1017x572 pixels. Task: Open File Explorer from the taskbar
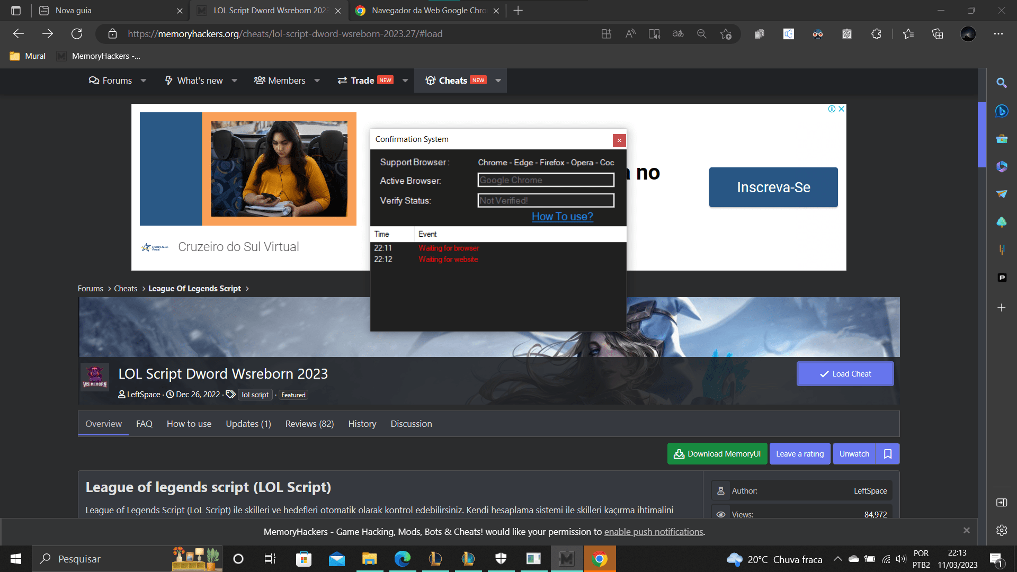369,559
